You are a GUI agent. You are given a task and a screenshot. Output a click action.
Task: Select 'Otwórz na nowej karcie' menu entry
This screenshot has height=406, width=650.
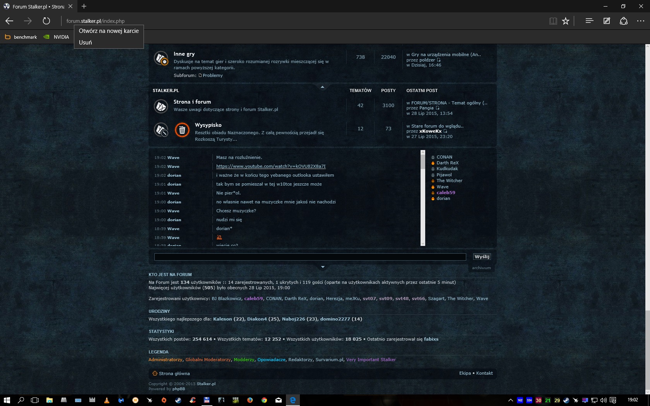click(x=109, y=31)
